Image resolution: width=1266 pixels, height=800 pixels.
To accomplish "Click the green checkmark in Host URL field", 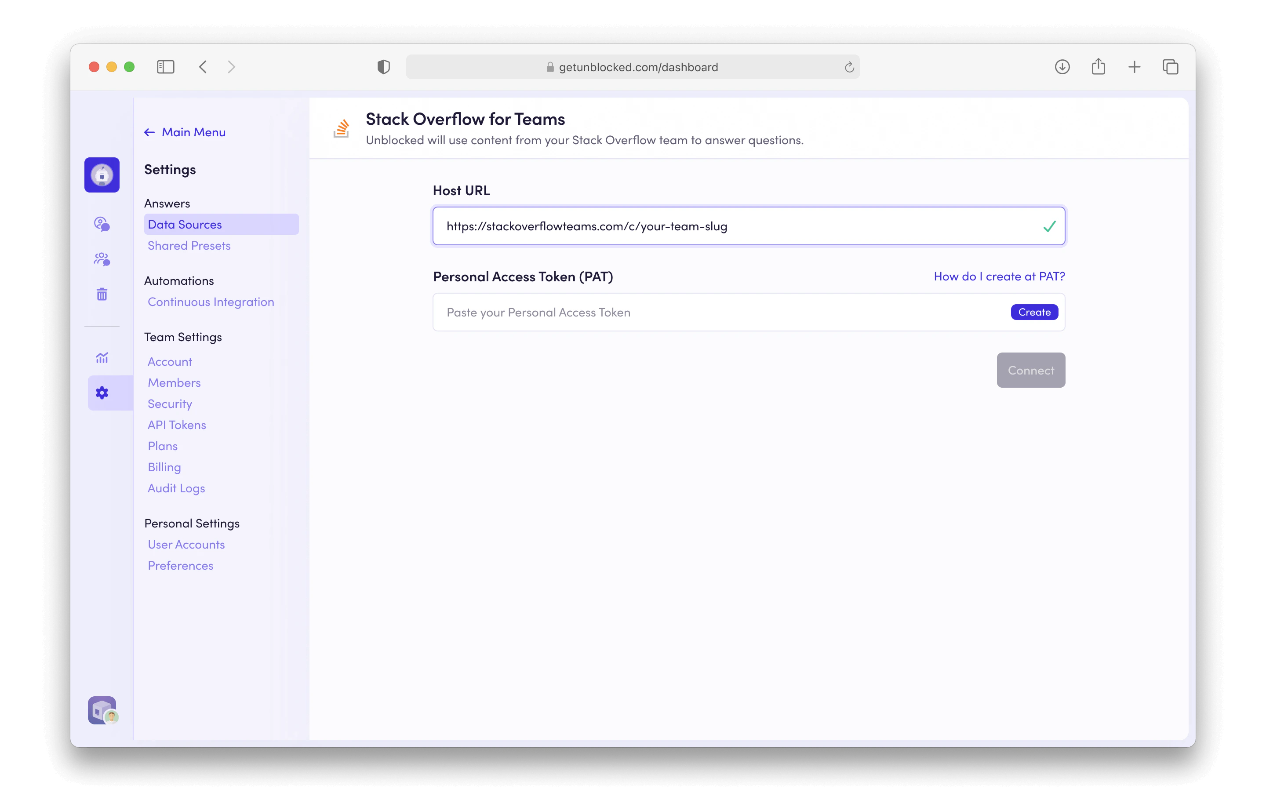I will tap(1049, 226).
